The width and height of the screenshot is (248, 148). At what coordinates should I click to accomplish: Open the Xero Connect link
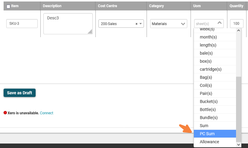(x=46, y=113)
